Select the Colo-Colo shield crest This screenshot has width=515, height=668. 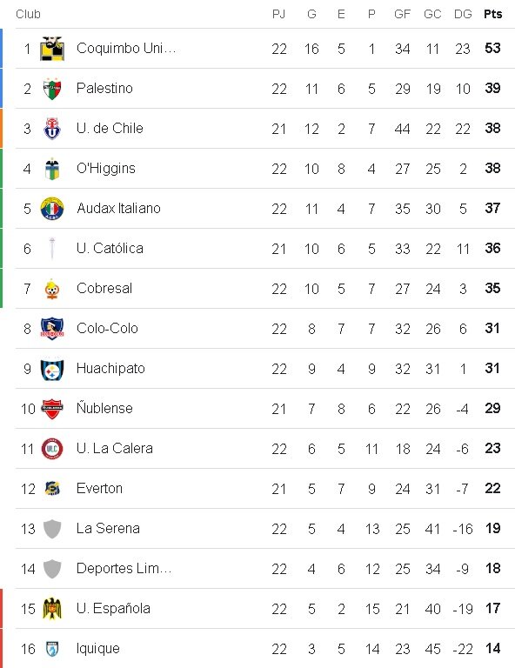pos(52,329)
